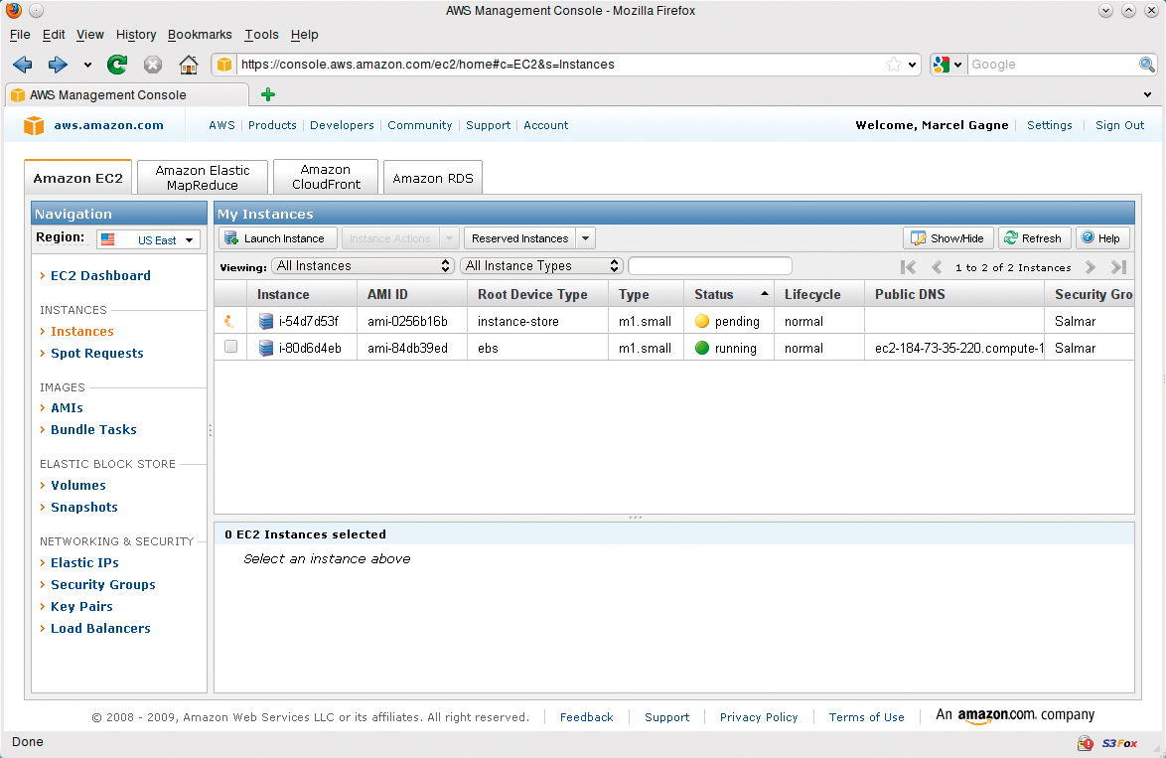The image size is (1166, 758).
Task: Open the Tools menu
Action: click(x=262, y=34)
